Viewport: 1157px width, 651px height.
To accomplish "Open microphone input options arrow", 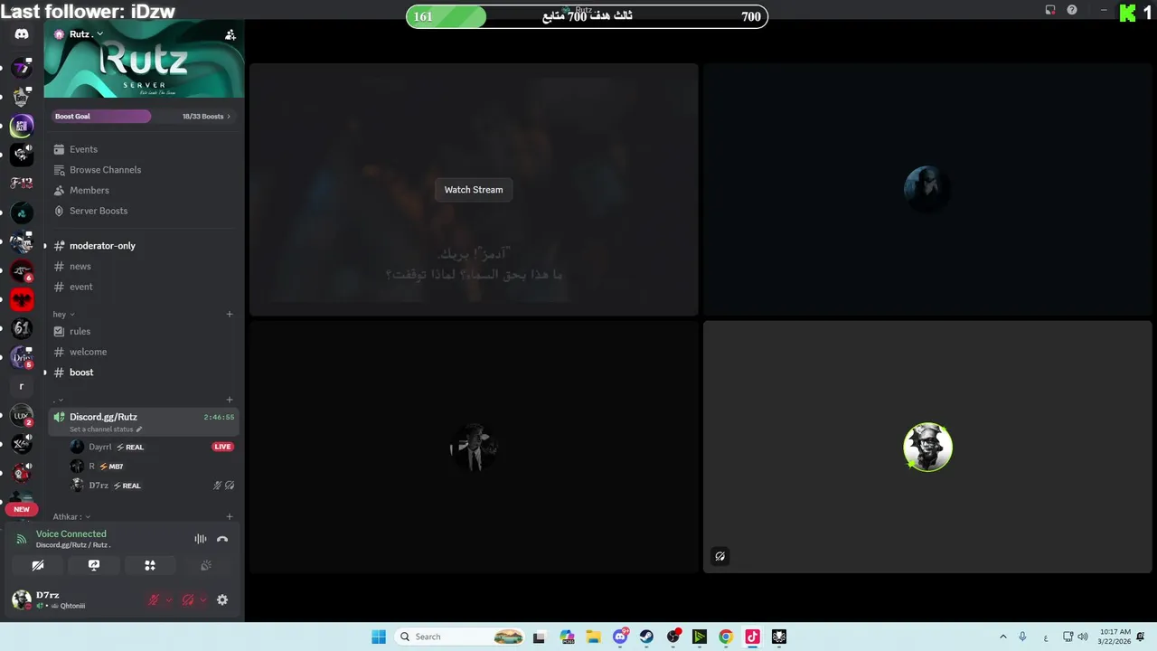I will point(168,599).
